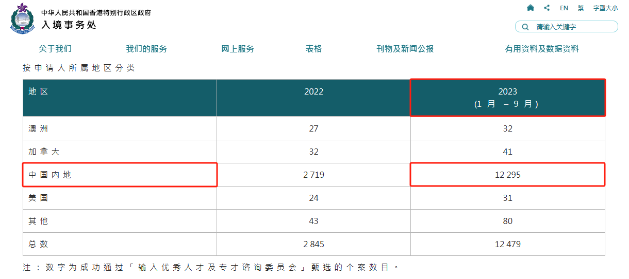Click the search magnifier icon
629x279 pixels.
(525, 27)
